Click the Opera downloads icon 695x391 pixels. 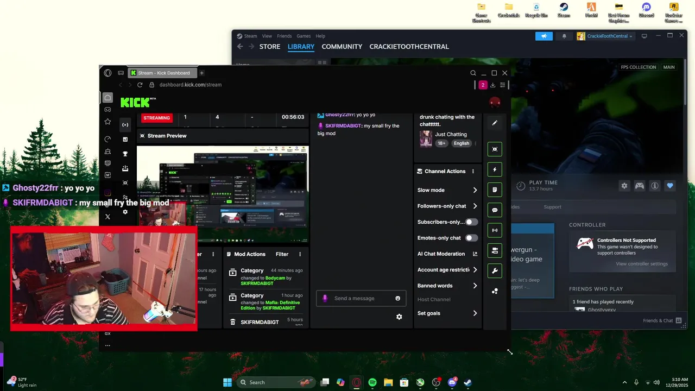[492, 85]
